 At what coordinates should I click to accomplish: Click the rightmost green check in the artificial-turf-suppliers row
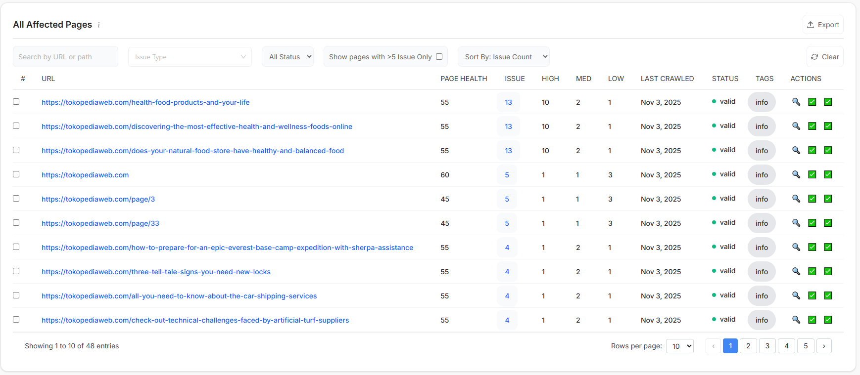pos(828,320)
